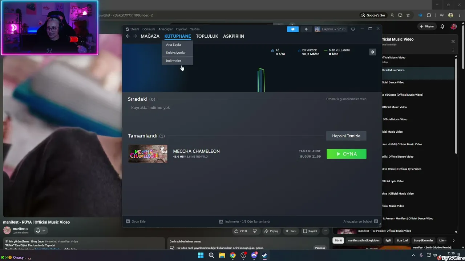The image size is (465, 261).
Task: Open the manifest channel avatar
Action: (7, 231)
